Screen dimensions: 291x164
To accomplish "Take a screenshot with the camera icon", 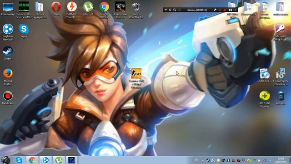I will pos(230,10).
